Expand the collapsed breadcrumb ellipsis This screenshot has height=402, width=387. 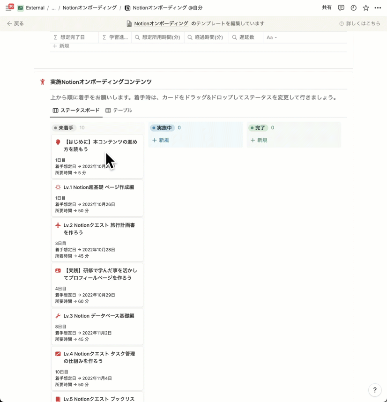click(53, 8)
